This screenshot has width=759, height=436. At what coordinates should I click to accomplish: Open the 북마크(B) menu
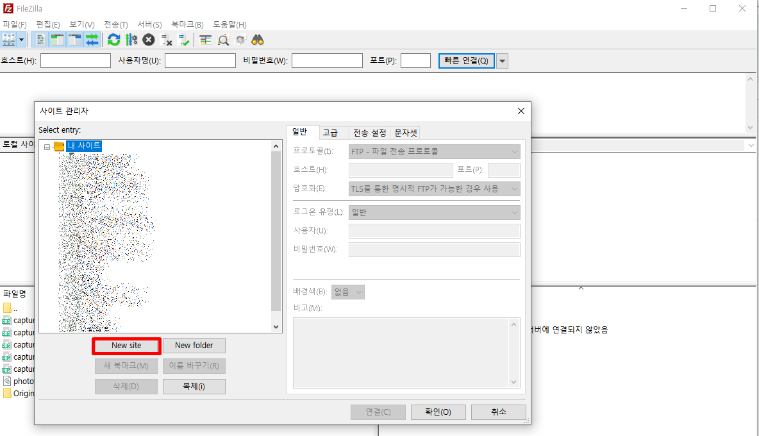pyautogui.click(x=187, y=24)
